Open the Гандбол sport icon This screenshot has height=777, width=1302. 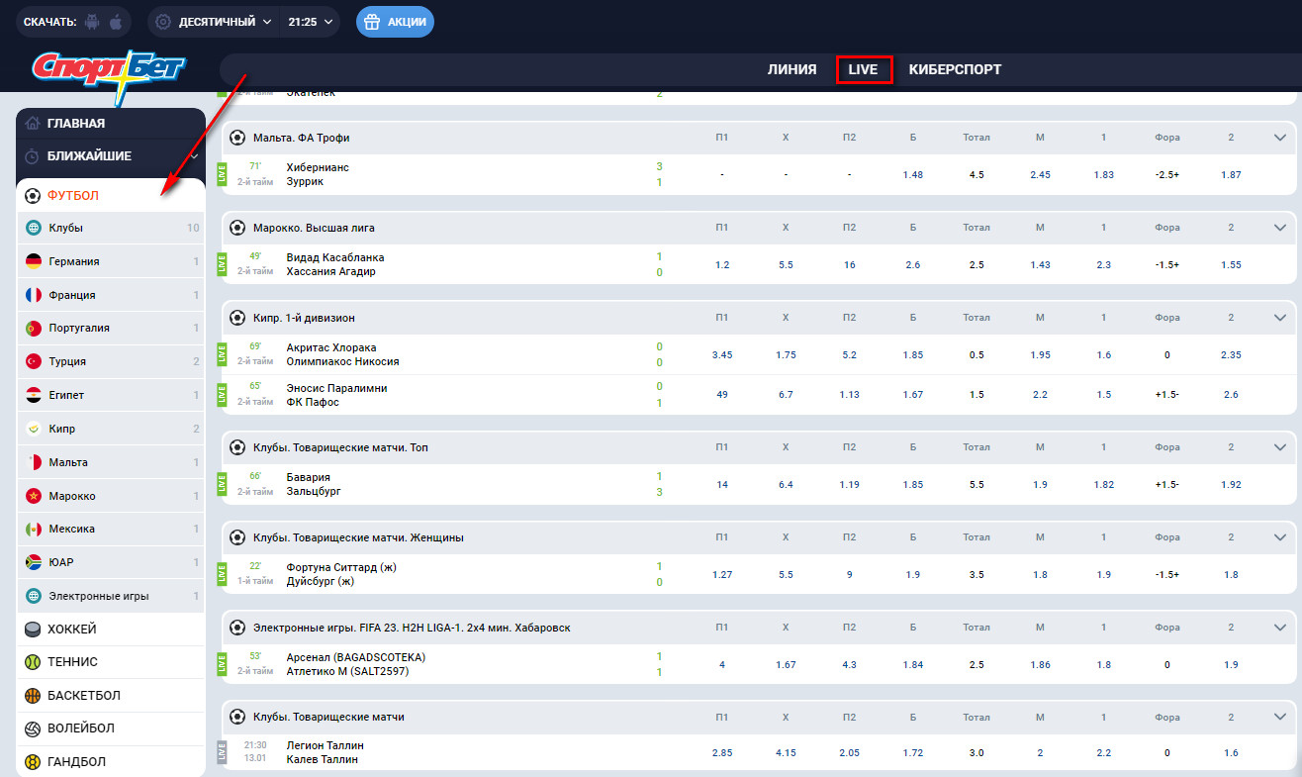pyautogui.click(x=33, y=762)
